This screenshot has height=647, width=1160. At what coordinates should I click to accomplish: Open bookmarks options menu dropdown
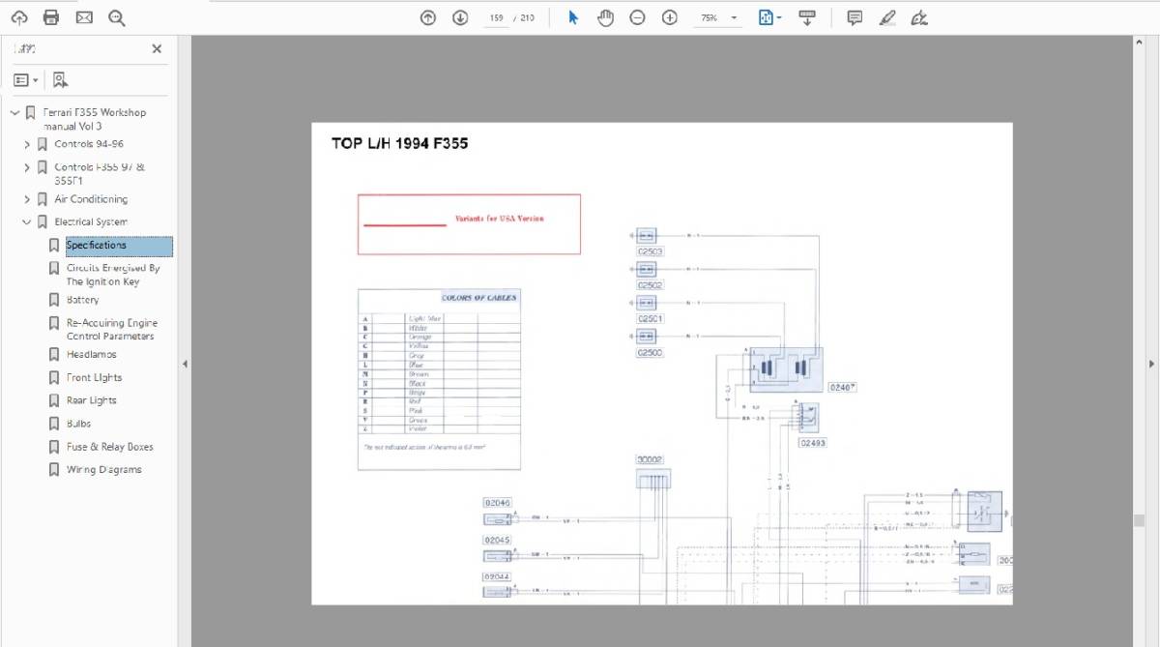pyautogui.click(x=26, y=80)
